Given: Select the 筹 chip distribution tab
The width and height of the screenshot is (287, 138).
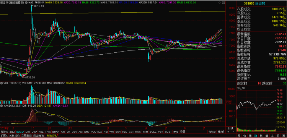Looking at the screenshot, I should tap(284, 136).
